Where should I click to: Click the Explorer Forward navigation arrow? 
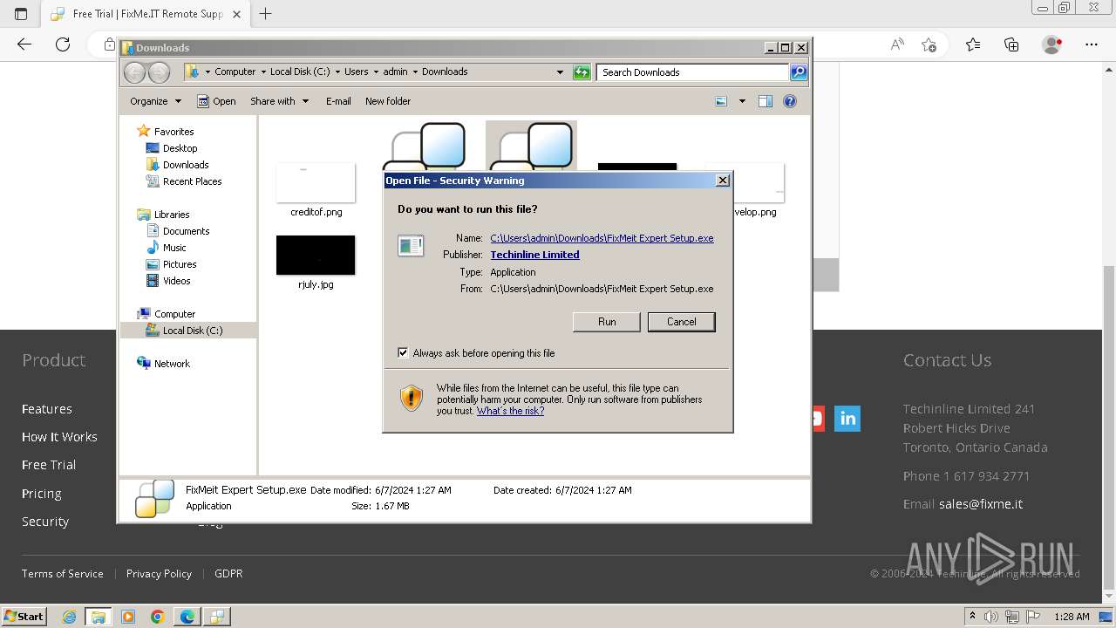pyautogui.click(x=159, y=72)
